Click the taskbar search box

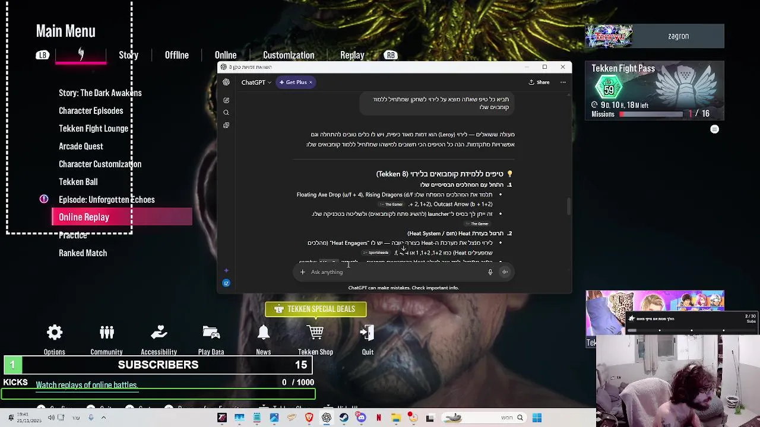click(x=484, y=418)
